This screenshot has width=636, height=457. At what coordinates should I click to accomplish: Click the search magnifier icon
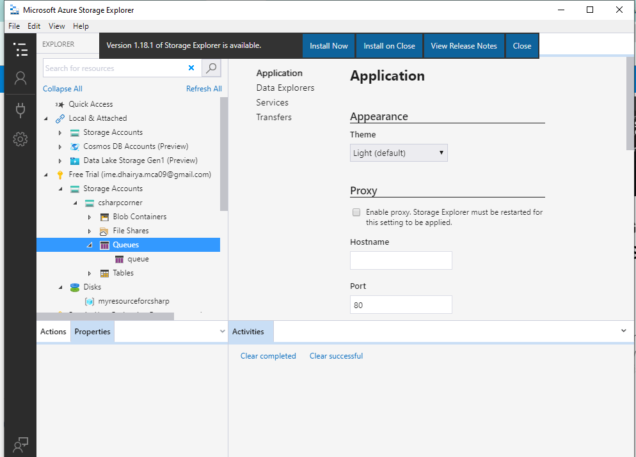pos(211,68)
